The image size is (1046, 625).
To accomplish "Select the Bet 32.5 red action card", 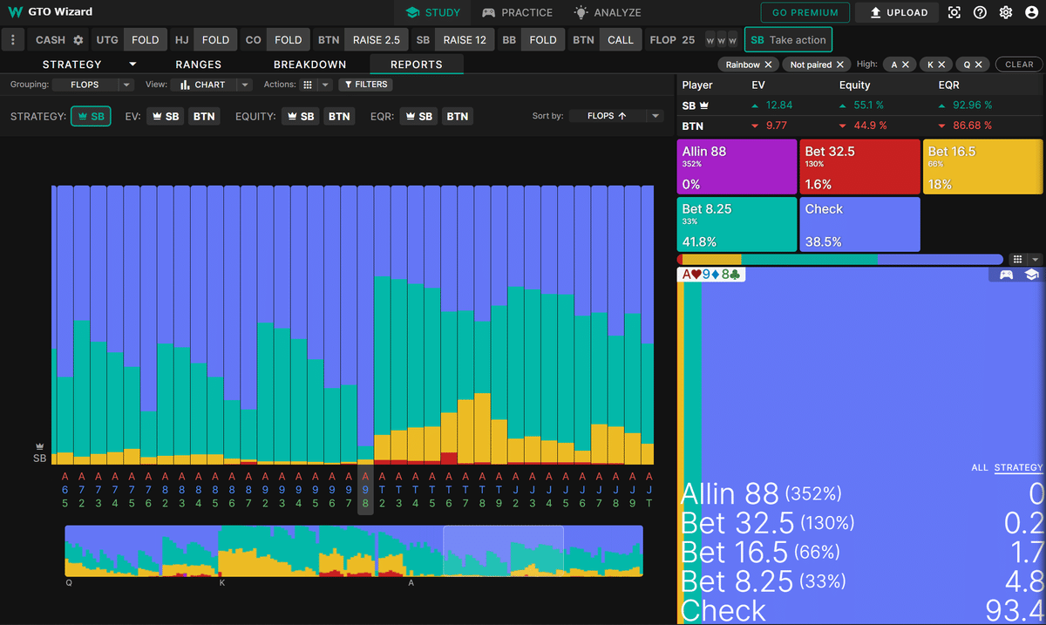I will tap(859, 166).
